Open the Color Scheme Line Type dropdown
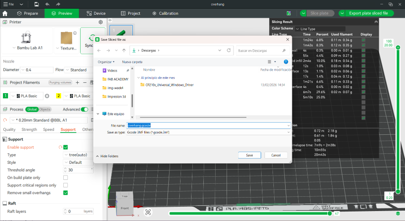This screenshot has width=405, height=221. coord(320,29)
